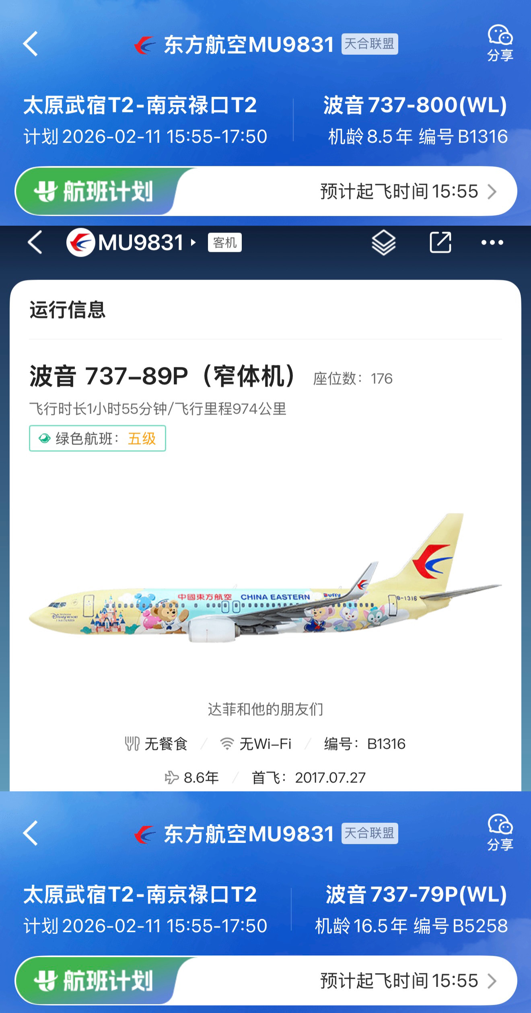Tap the 客机 tag label

[x=224, y=243]
